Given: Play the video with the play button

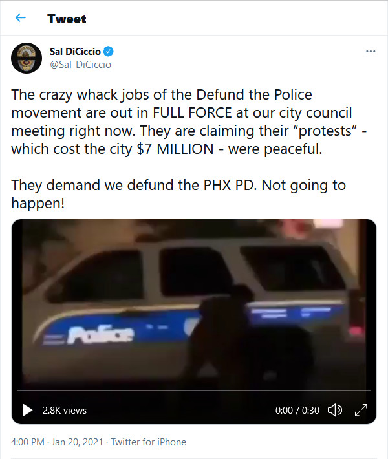Looking at the screenshot, I should click(28, 410).
